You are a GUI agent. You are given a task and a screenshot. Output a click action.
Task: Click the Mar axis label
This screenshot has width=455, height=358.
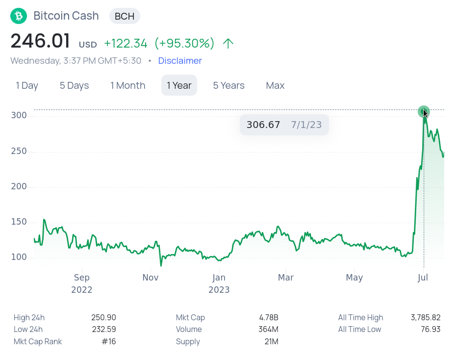[x=286, y=278]
